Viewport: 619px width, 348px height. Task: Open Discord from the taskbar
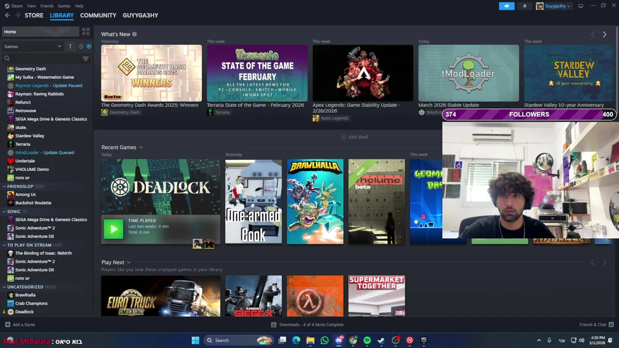pyautogui.click(x=339, y=340)
